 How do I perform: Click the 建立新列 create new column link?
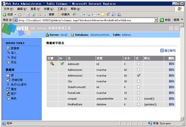click(168, 51)
